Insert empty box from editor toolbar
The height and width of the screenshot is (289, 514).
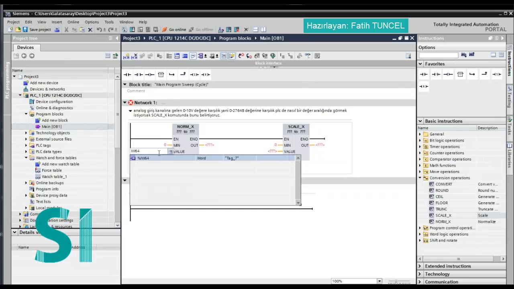click(x=161, y=74)
